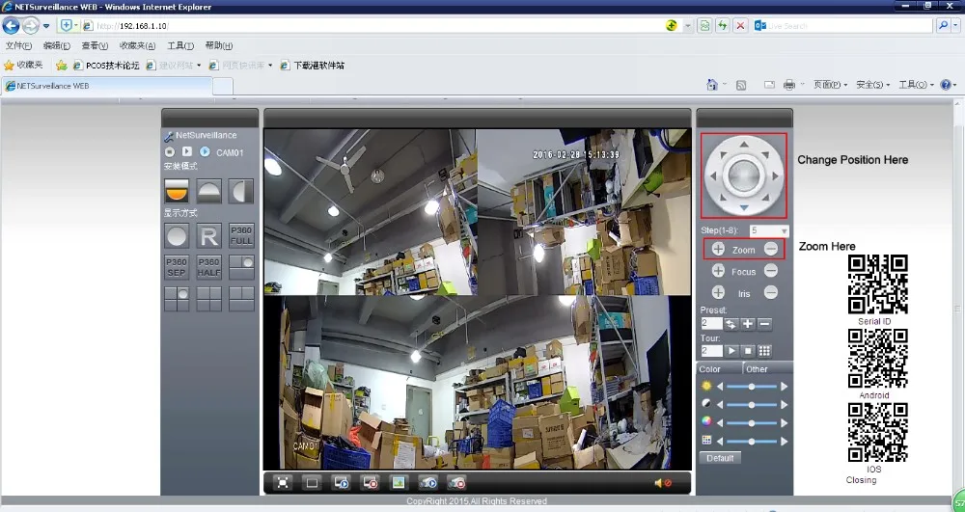
Task: Choose the P360 HALF display mode
Action: (209, 267)
